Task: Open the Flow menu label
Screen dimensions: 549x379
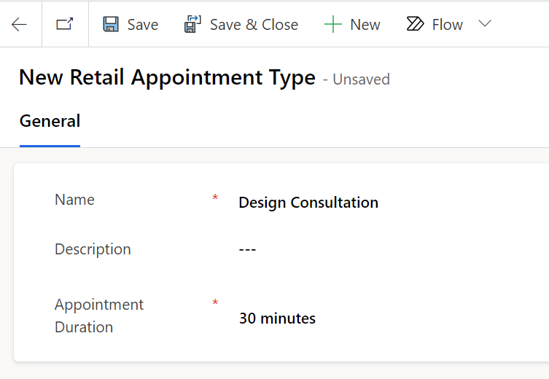Action: tap(448, 25)
